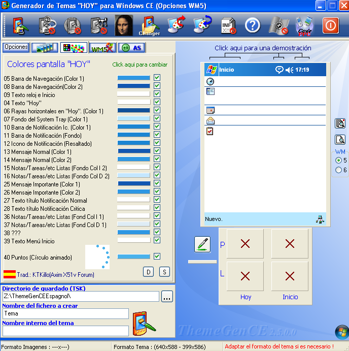Click the Nombre del fichero a crear field
This screenshot has width=349, height=351.
pos(65,313)
